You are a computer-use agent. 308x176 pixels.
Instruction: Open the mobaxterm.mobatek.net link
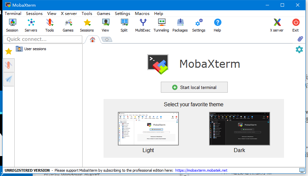[x=201, y=170]
